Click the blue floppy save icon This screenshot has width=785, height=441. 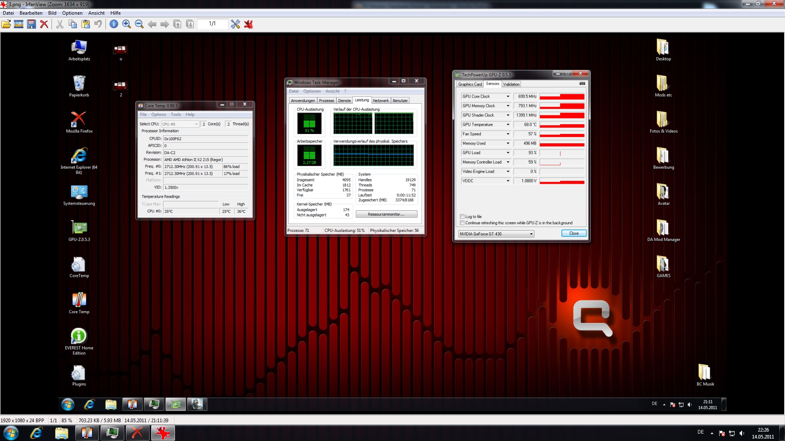click(31, 24)
